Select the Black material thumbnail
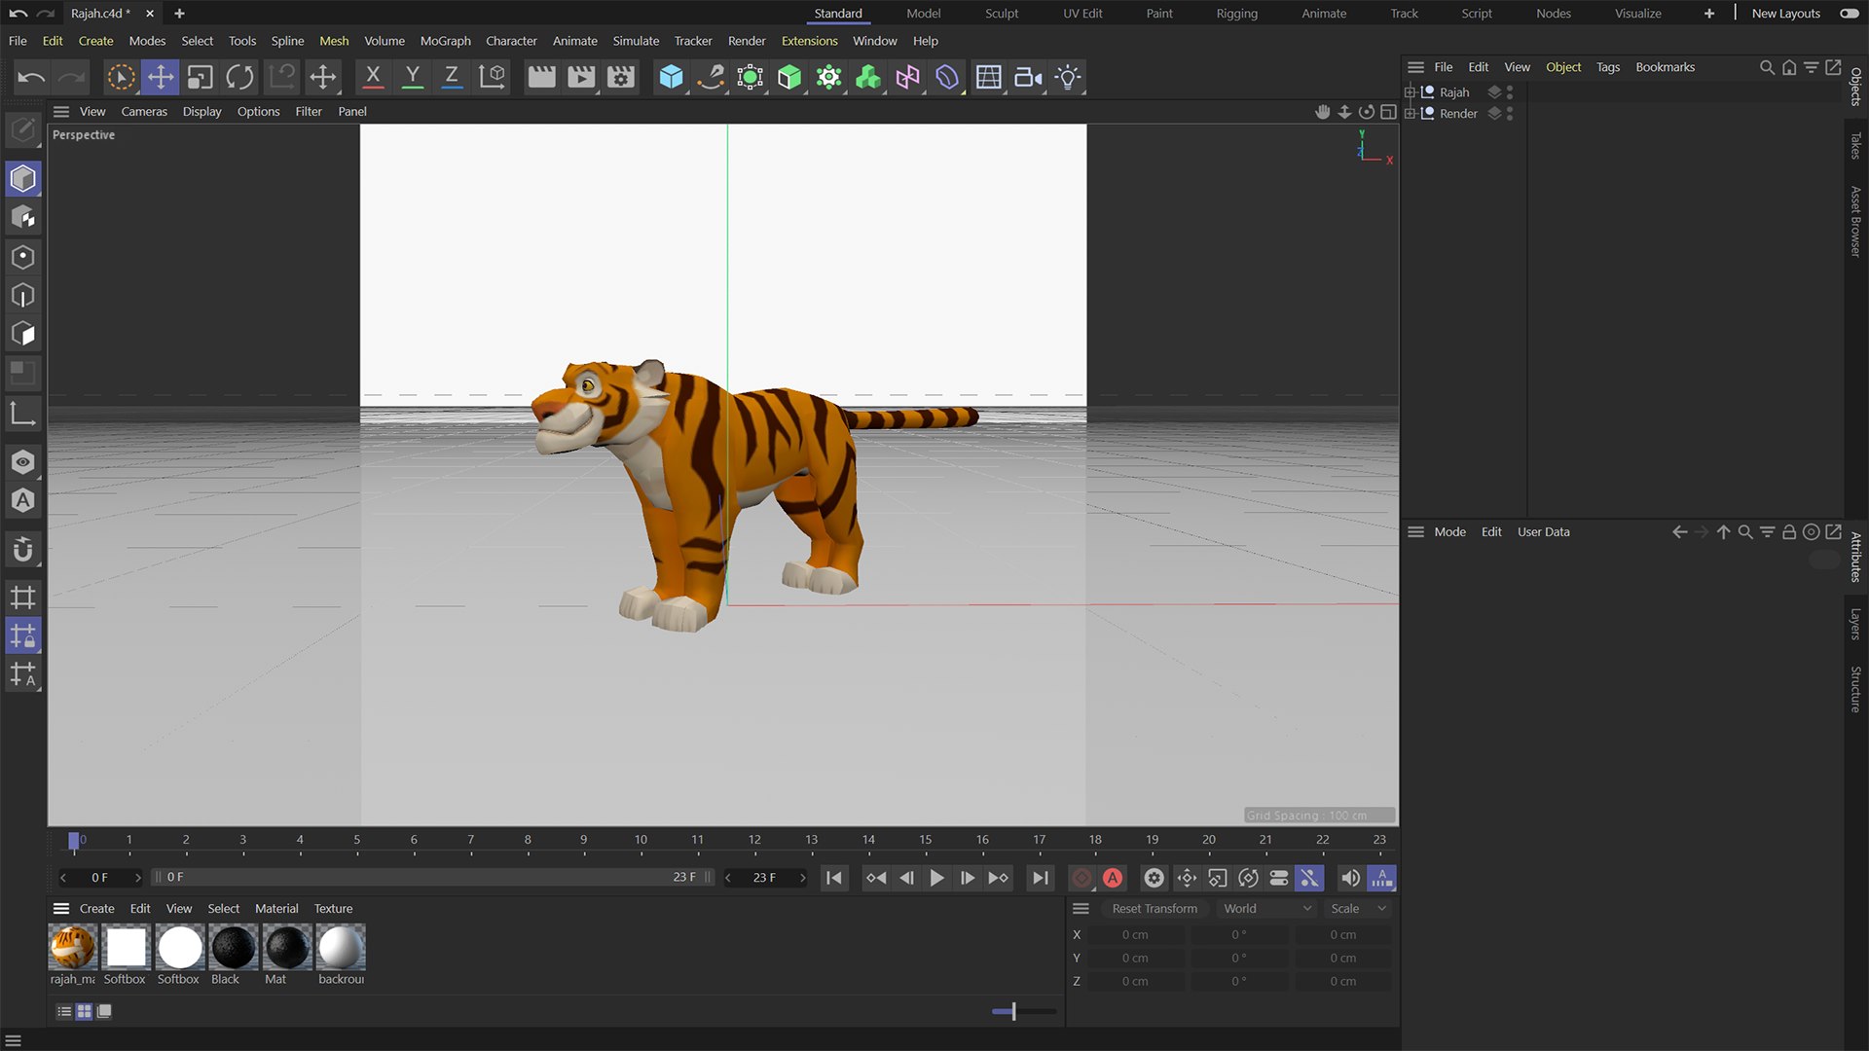This screenshot has width=1869, height=1051. (x=233, y=948)
